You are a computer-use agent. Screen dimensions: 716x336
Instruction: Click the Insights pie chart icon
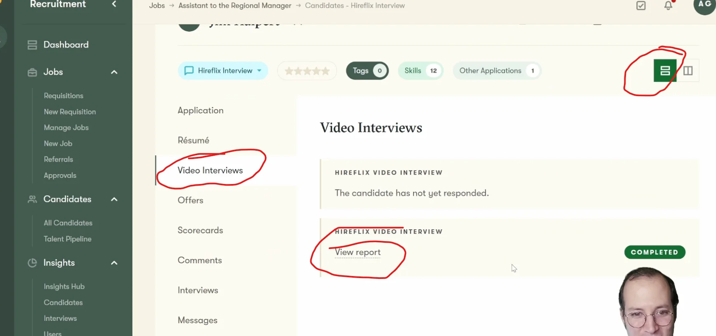[32, 263]
